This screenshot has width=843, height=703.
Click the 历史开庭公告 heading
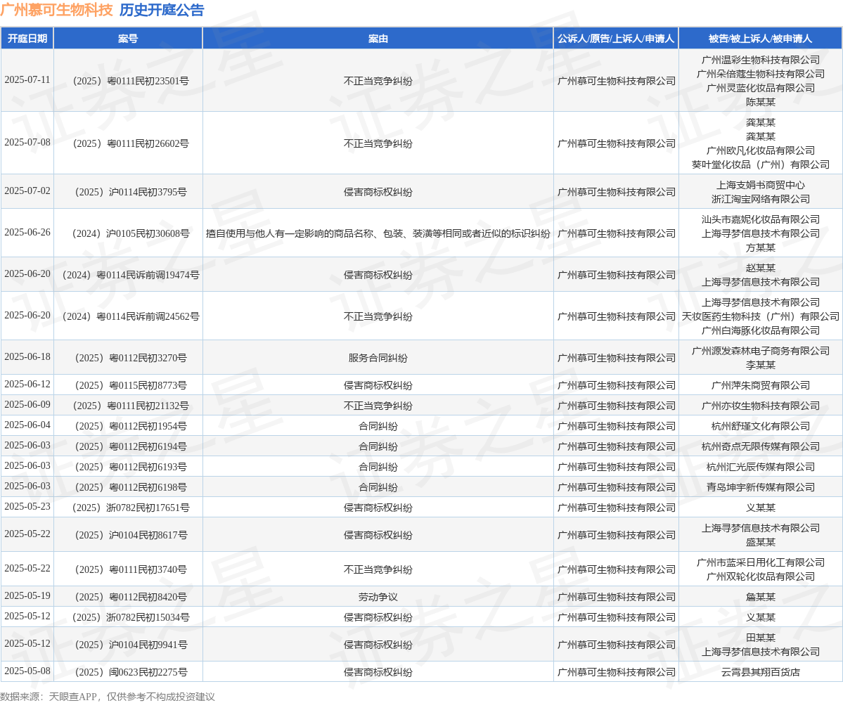(162, 11)
